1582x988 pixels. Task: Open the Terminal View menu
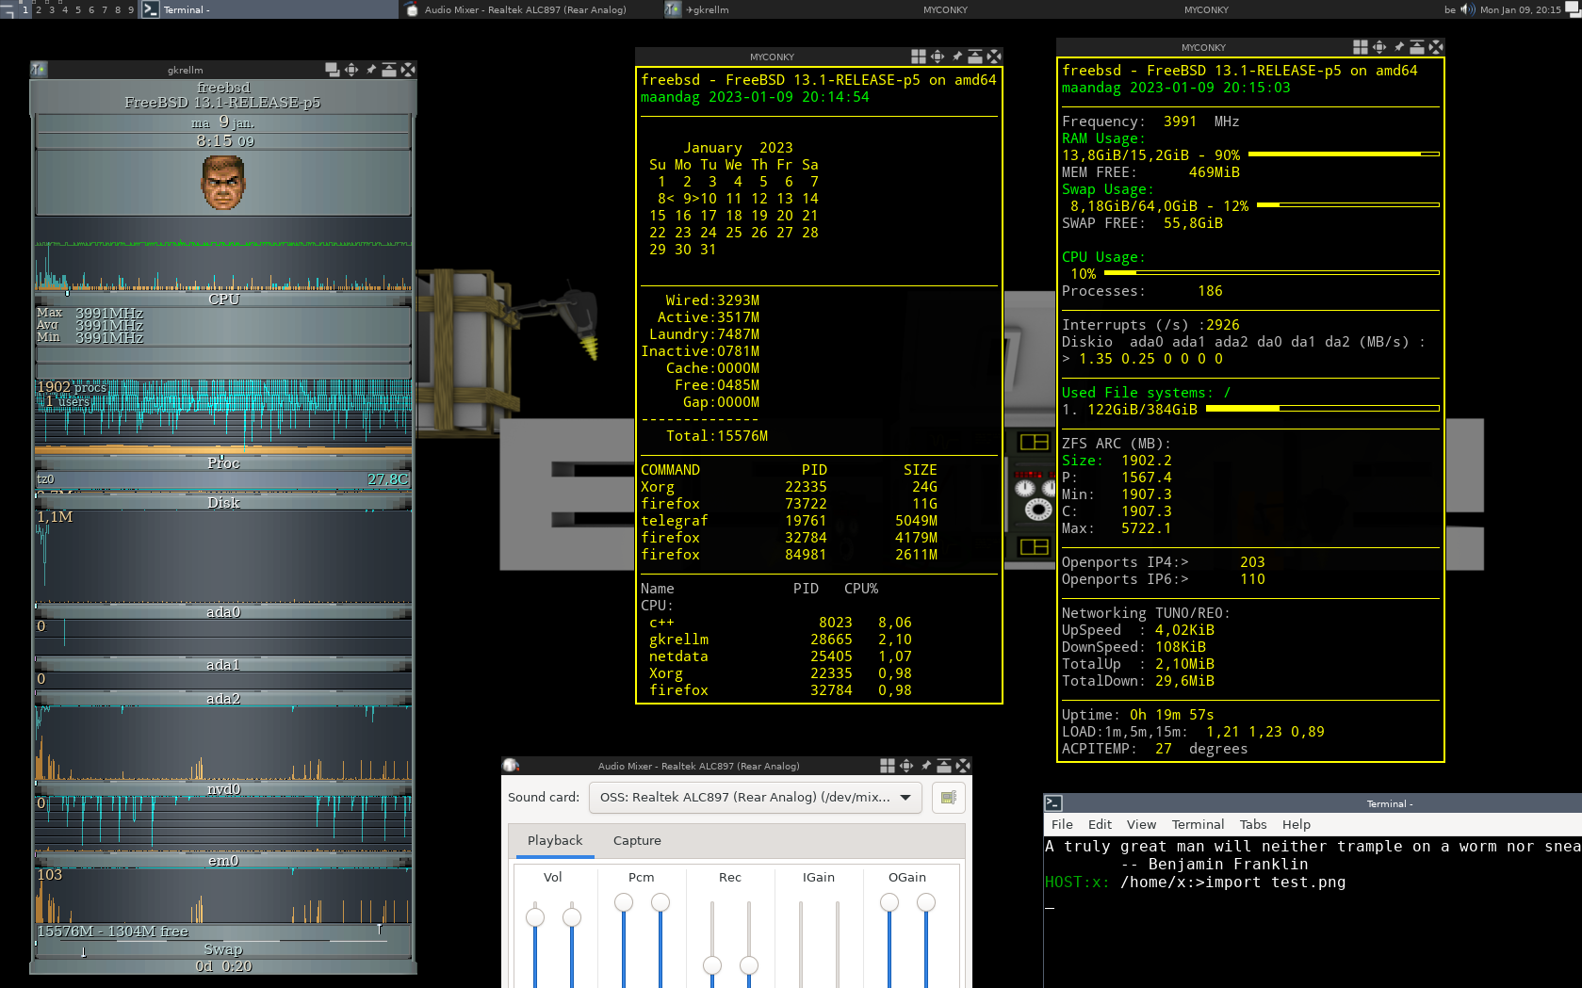coord(1141,825)
